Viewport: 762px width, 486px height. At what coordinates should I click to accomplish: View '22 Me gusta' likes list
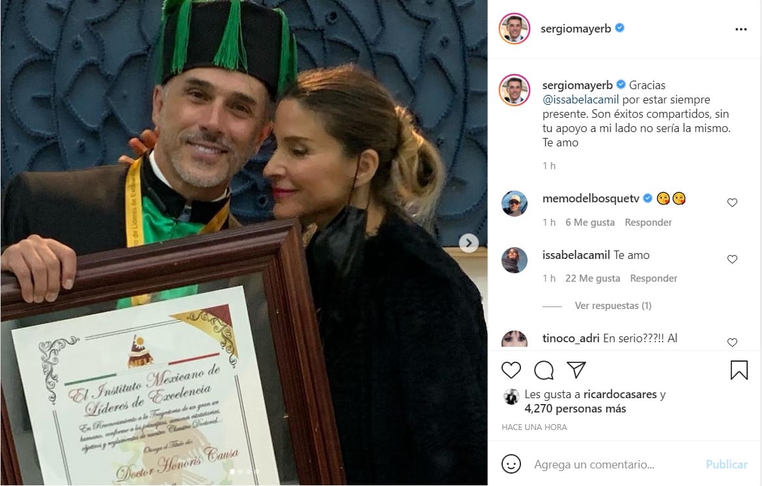[x=593, y=278]
